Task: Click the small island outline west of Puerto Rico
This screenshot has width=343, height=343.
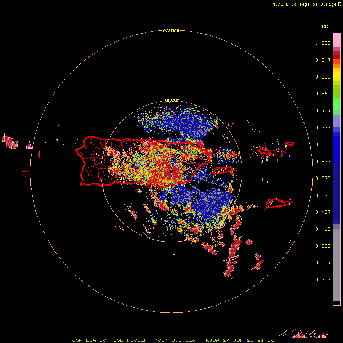Action: click(25, 174)
